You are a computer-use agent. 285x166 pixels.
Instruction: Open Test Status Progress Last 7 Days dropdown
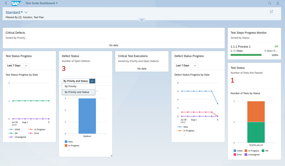click(x=17, y=65)
